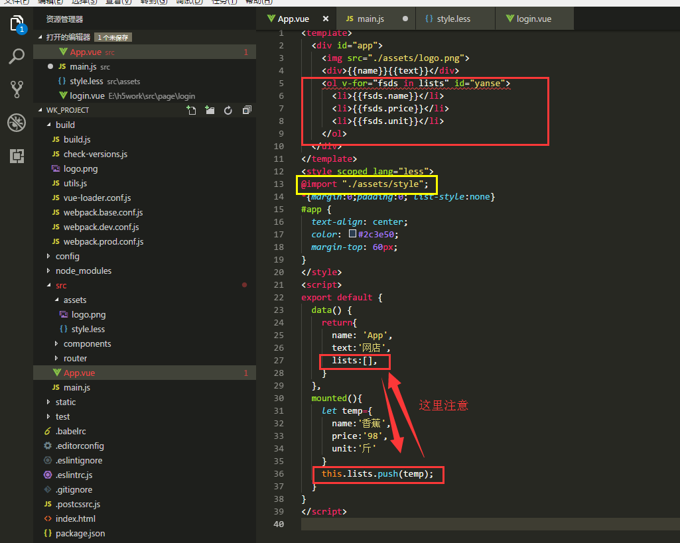The height and width of the screenshot is (543, 680).
Task: Select the App.vue editor tab
Action: pyautogui.click(x=296, y=19)
